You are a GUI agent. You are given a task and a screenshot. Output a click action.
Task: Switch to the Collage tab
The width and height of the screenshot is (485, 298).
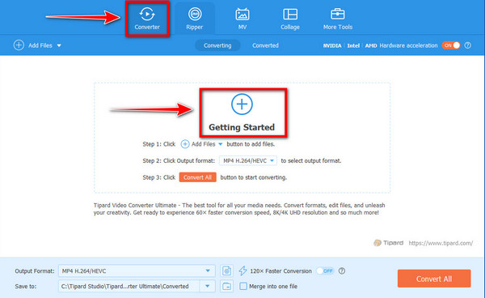[x=290, y=19]
